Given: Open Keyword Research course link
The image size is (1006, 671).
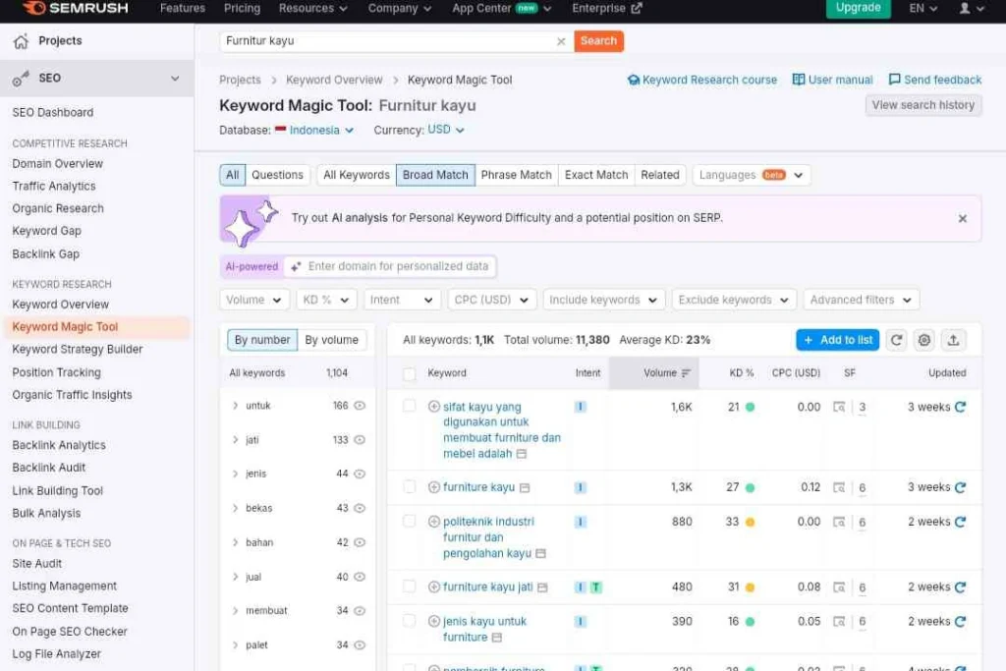Looking at the screenshot, I should 702,81.
